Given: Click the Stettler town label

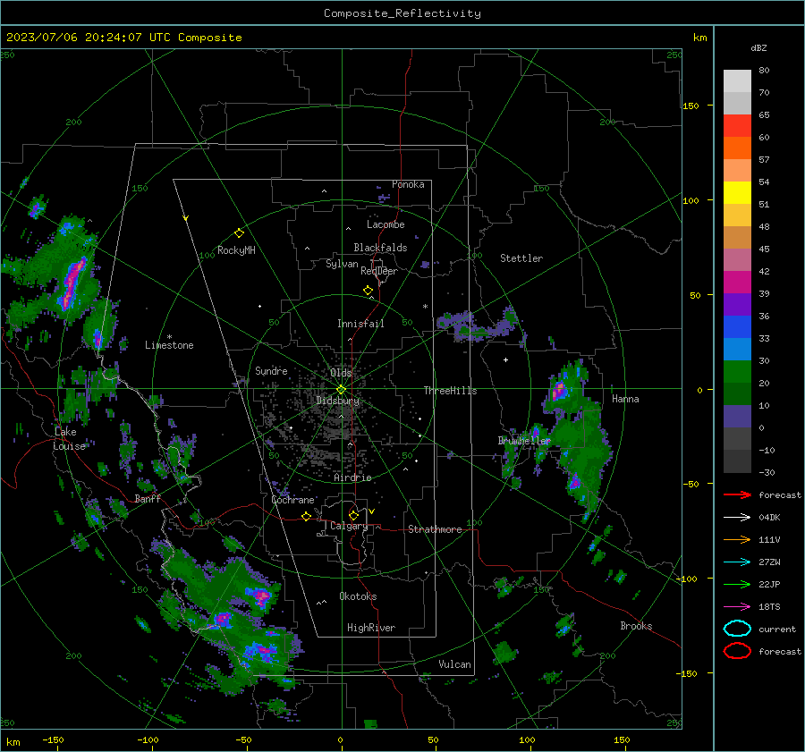Looking at the screenshot, I should [x=521, y=258].
